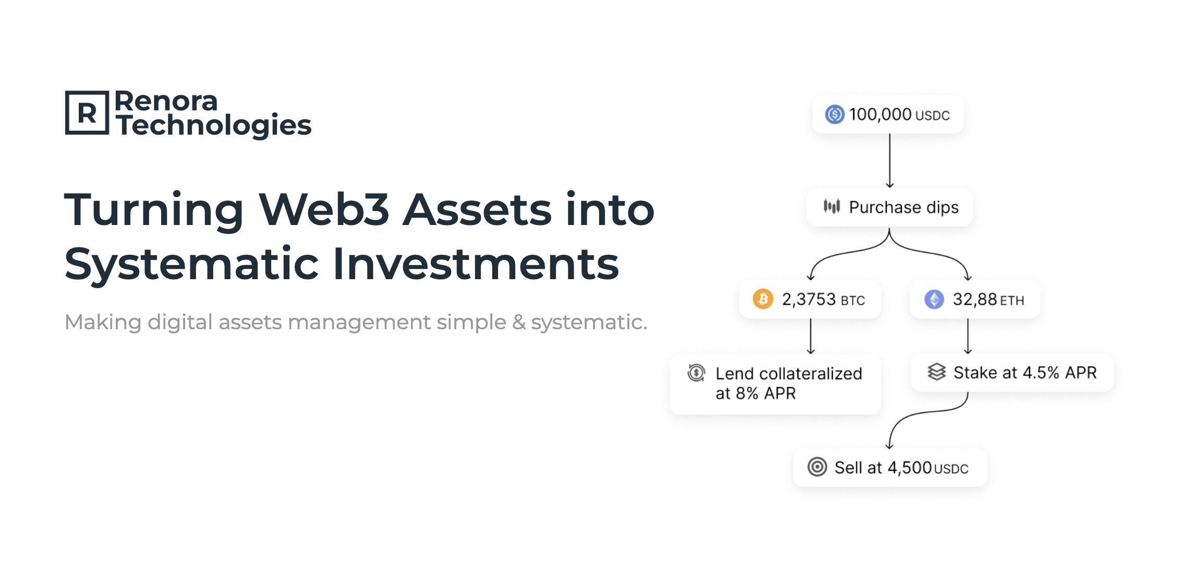
Task: Click the Turning Web3 Assets headline
Action: point(359,236)
